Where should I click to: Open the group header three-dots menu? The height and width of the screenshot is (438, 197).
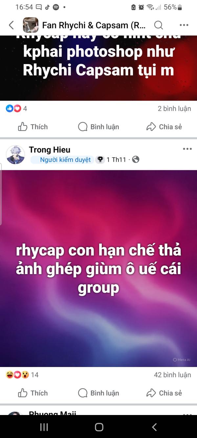pos(184,25)
